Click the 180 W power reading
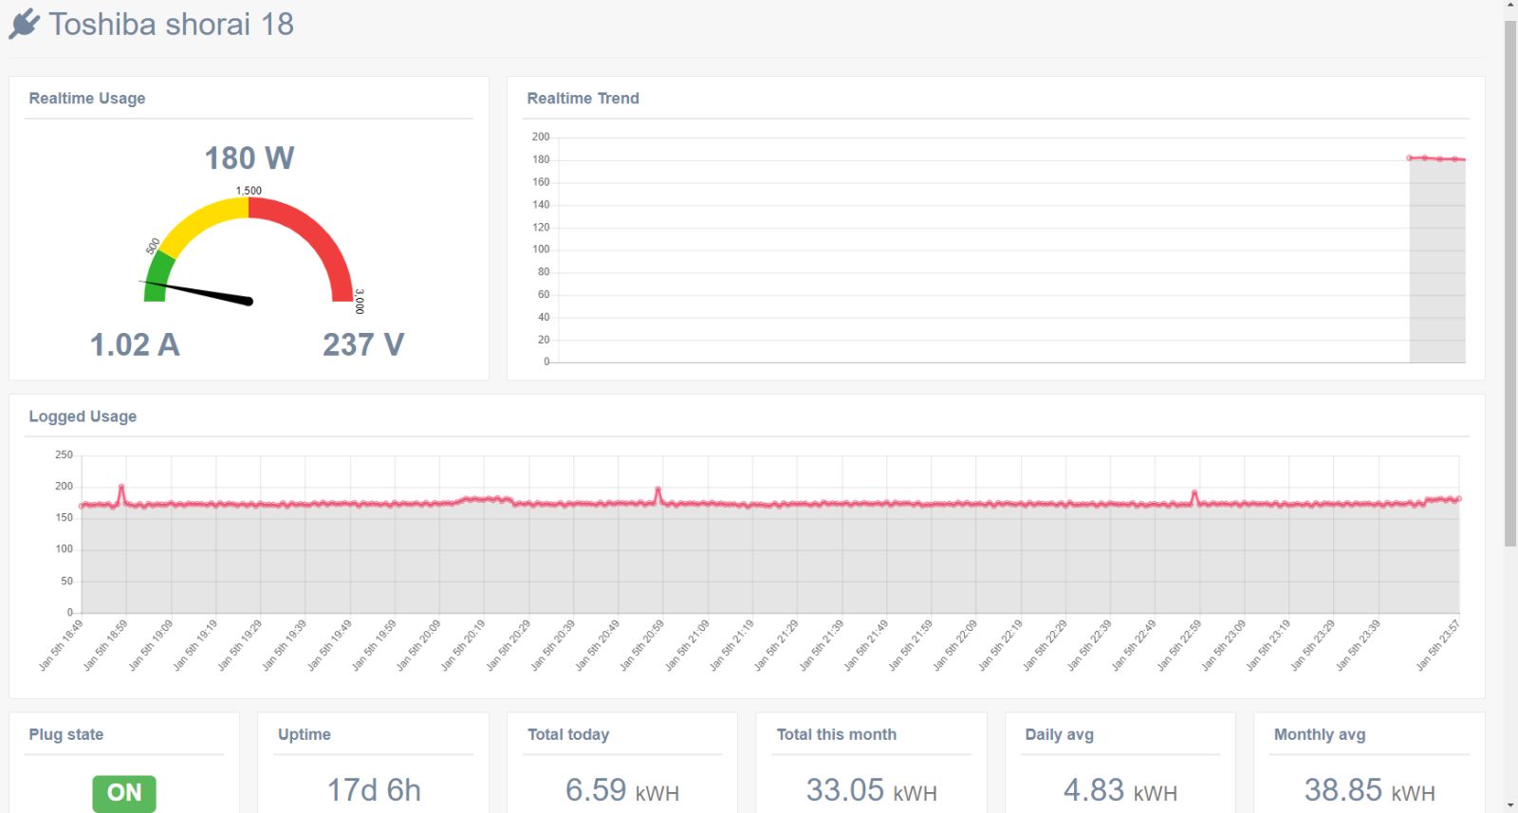This screenshot has height=813, width=1518. (250, 157)
